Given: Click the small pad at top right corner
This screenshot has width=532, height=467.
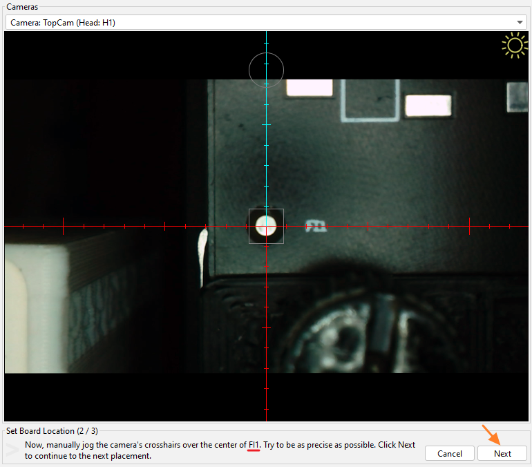Looking at the screenshot, I should pyautogui.click(x=517, y=96).
